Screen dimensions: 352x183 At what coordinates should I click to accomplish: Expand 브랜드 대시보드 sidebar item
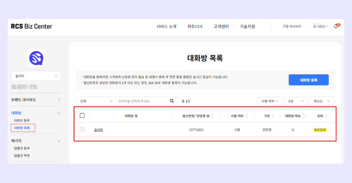pos(36,100)
